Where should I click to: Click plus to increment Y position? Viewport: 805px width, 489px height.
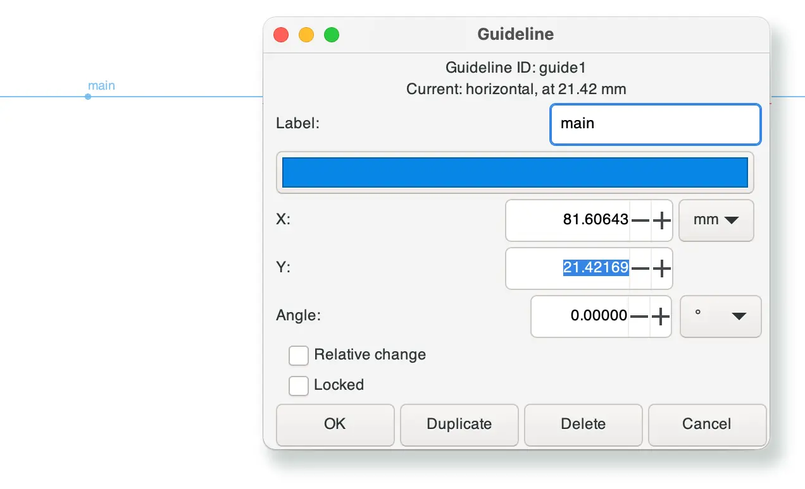(661, 269)
